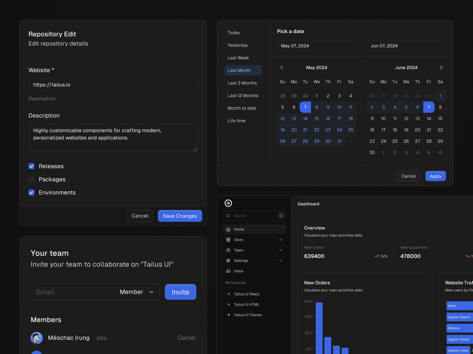This screenshot has height=354, width=473.
Task: Go to previous month with the left chevron
Action: [x=282, y=67]
